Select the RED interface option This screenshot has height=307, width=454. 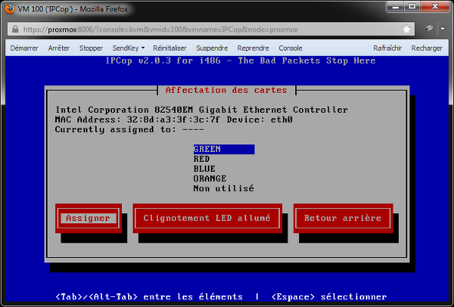(x=202, y=159)
